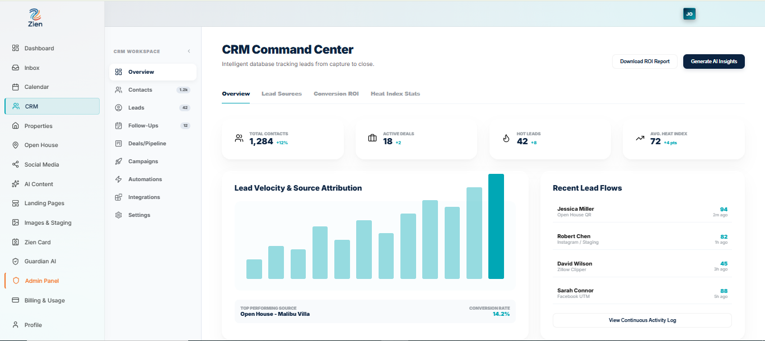Click Download ROI Report
The height and width of the screenshot is (341, 765).
click(x=645, y=61)
